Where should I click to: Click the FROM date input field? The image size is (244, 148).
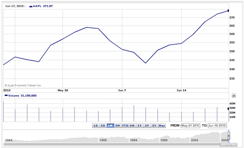click(x=190, y=126)
